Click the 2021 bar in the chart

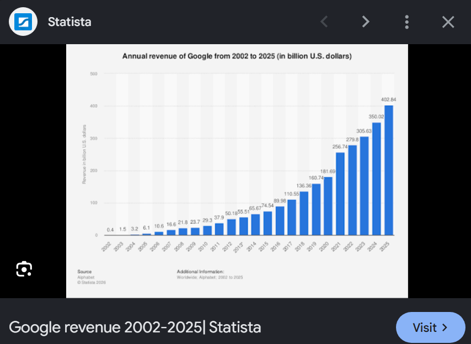point(340,194)
